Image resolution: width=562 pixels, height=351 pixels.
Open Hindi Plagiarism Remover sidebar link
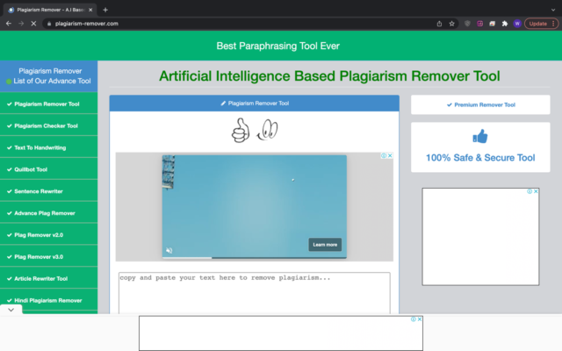coord(49,300)
